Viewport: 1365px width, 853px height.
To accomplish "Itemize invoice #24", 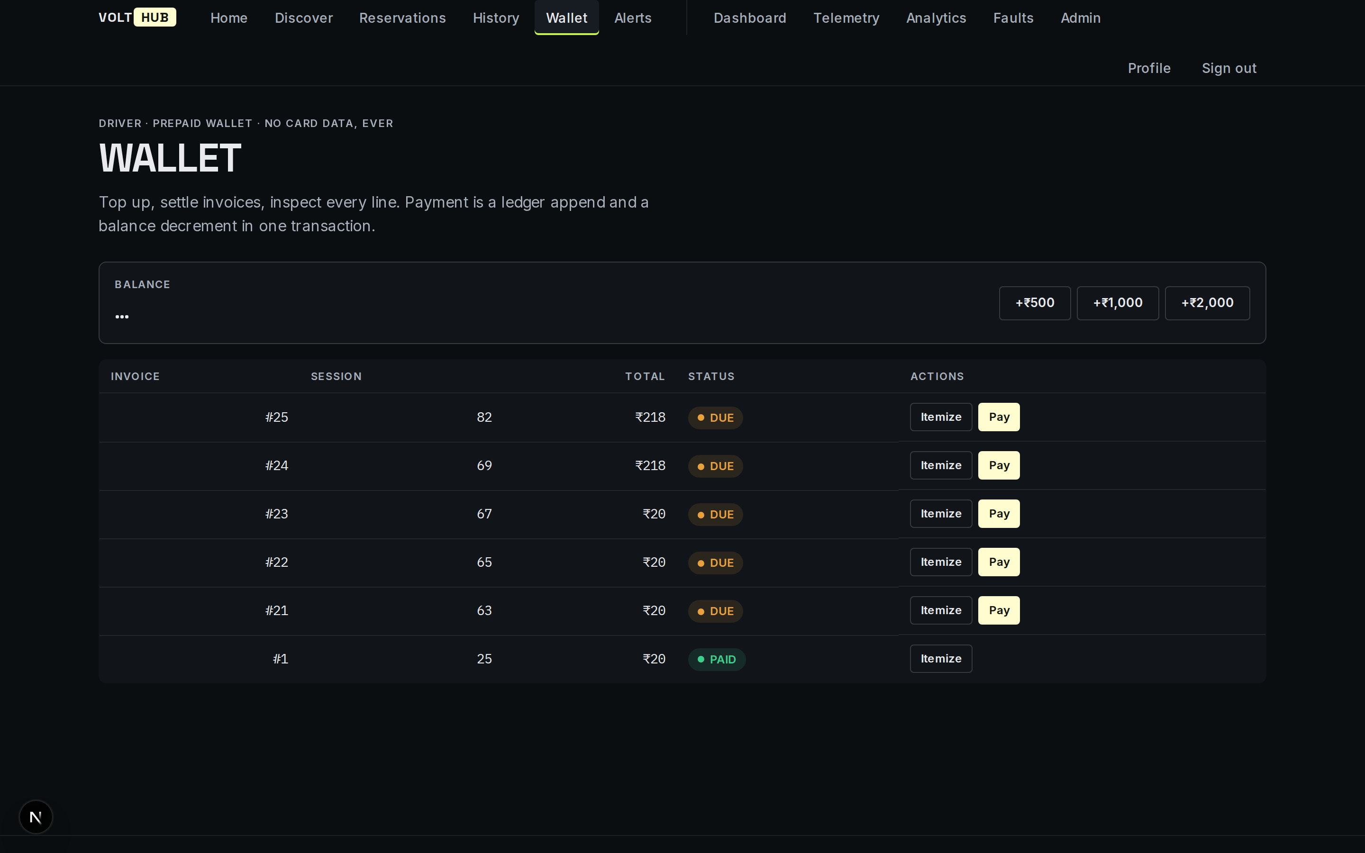I will 941,465.
